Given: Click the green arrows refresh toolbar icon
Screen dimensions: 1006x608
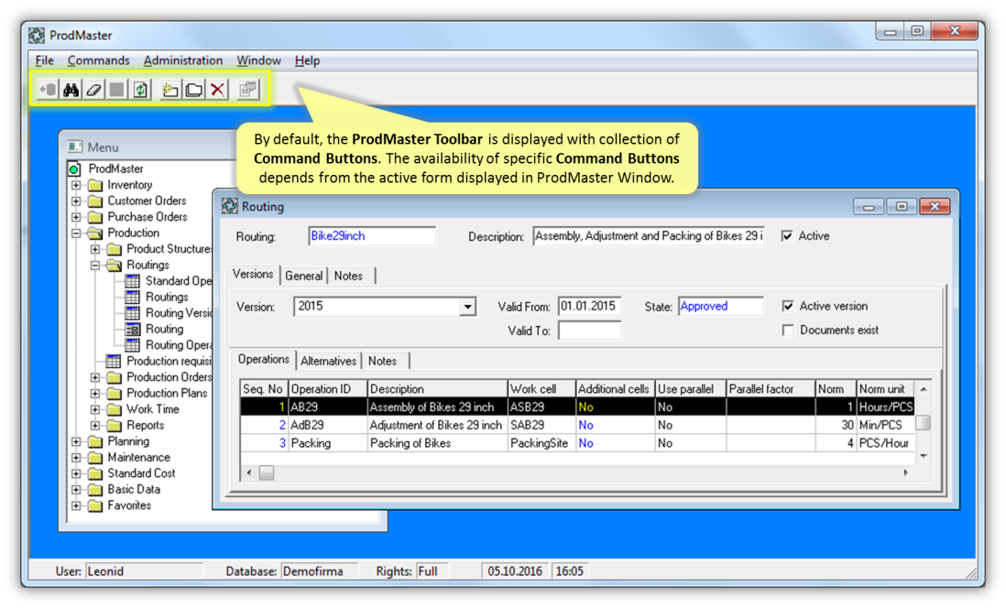Looking at the screenshot, I should [x=140, y=90].
